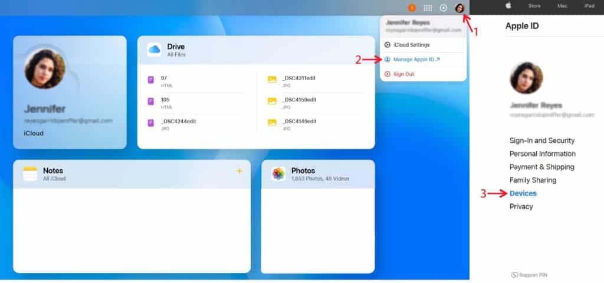The image size is (604, 283).
Task: Choose Sign Out from account menu
Action: [x=423, y=74]
